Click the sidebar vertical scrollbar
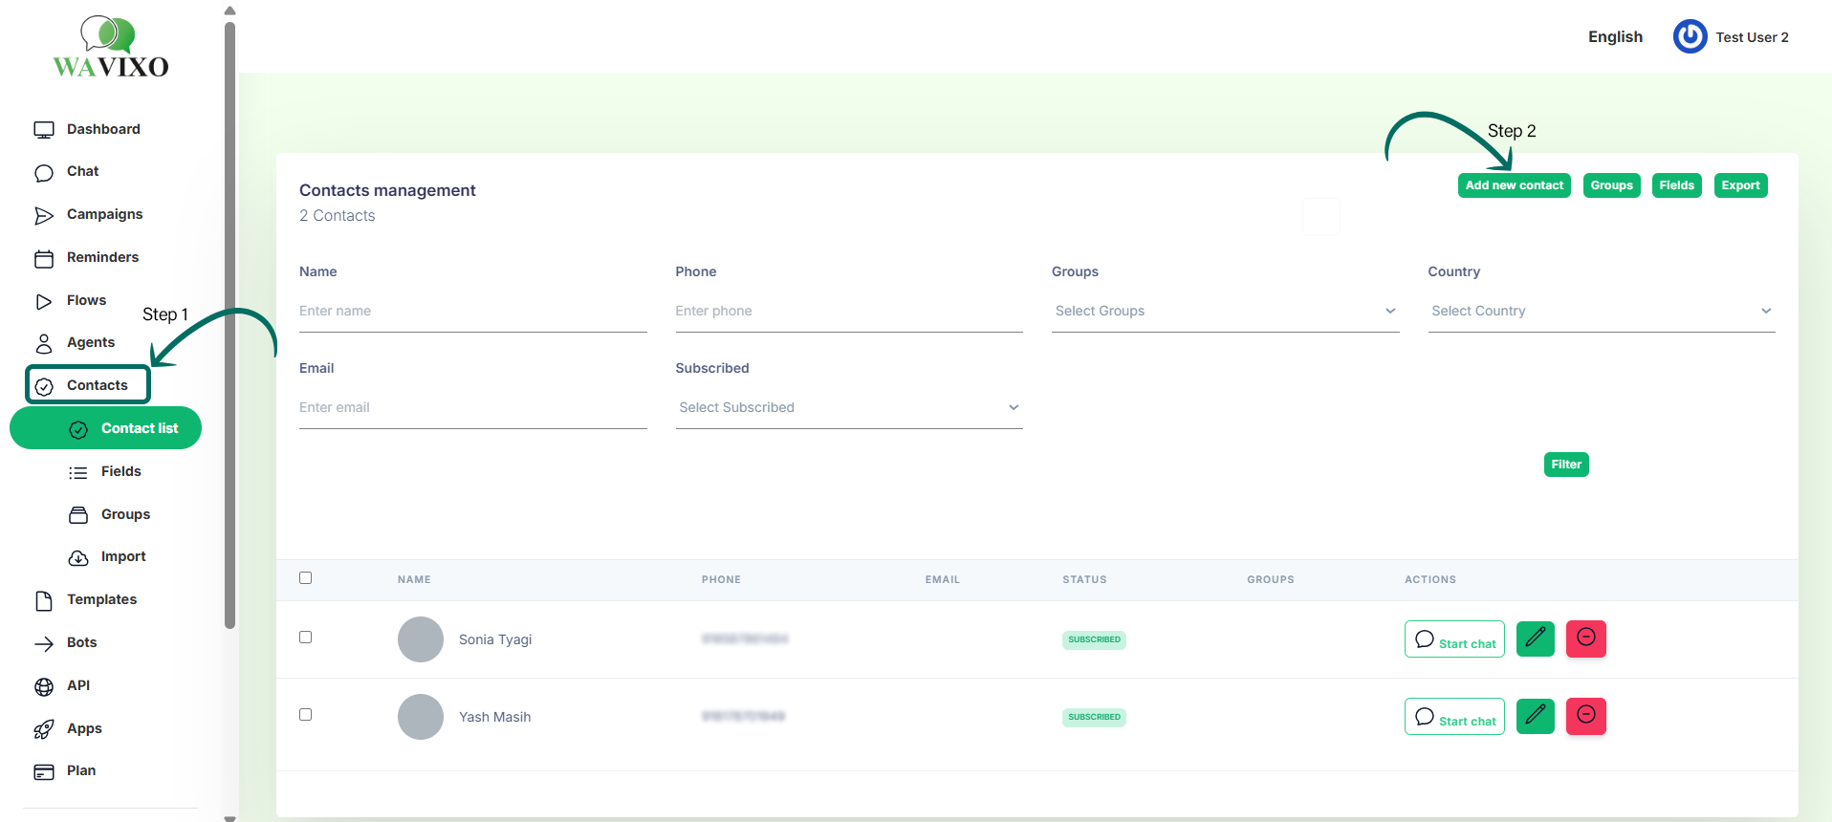 coord(229,325)
